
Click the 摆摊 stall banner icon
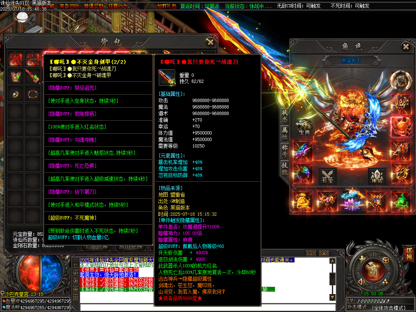pyautogui.click(x=409, y=253)
